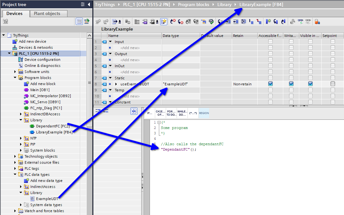Click the toolbar icon at far right of block editor
Viewport: 344px width, 215px height.
[317, 22]
